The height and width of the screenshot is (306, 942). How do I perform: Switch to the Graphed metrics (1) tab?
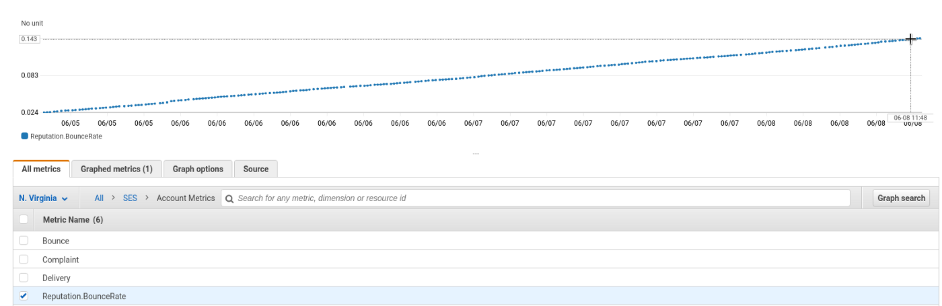coord(116,169)
